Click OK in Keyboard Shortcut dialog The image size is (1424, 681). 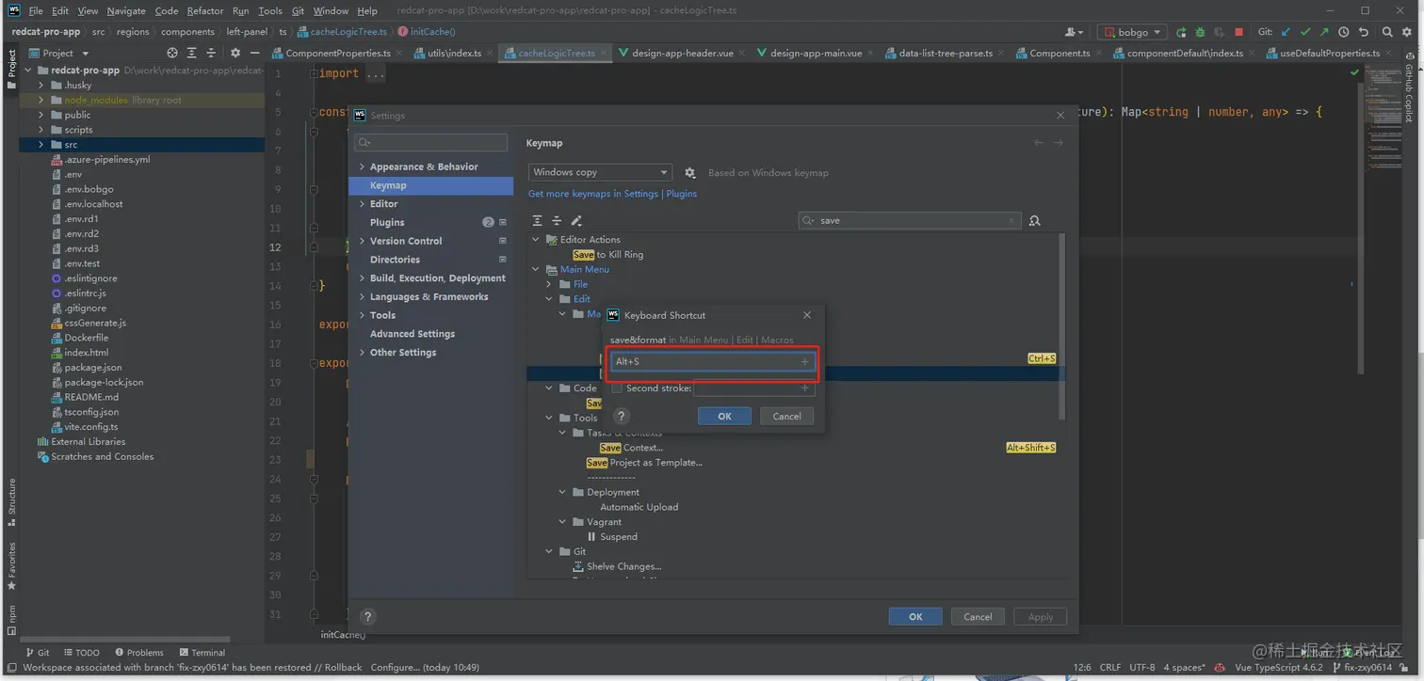[x=724, y=416]
